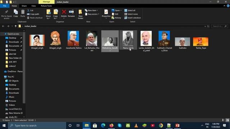Click Select all

click(130, 10)
